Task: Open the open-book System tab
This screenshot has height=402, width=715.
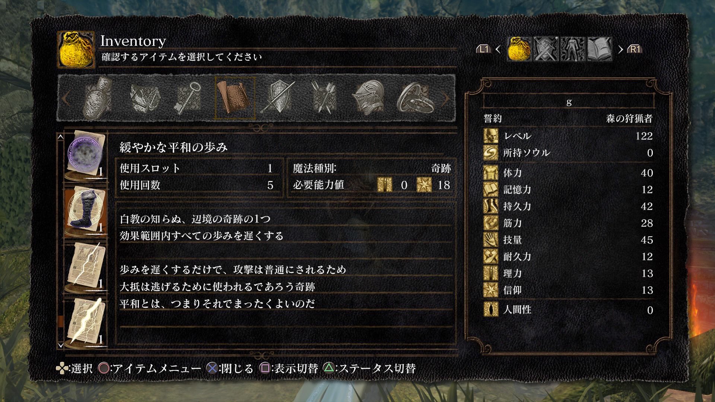Action: 600,49
